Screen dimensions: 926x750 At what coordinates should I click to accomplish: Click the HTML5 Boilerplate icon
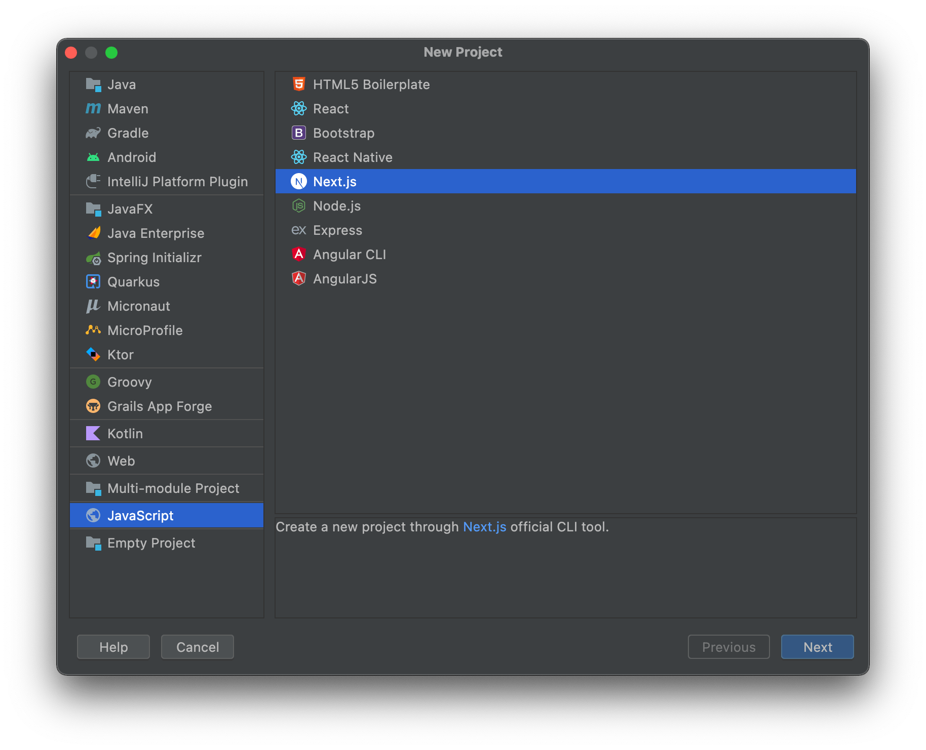[x=299, y=84]
